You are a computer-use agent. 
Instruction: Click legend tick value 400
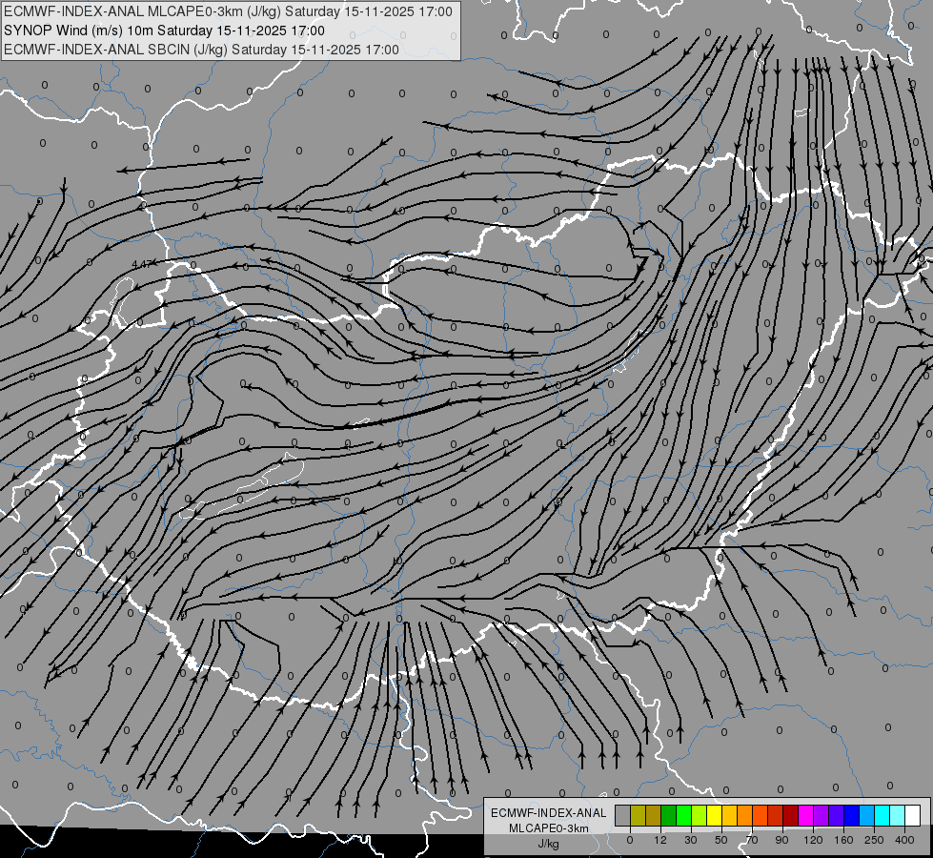click(x=904, y=840)
